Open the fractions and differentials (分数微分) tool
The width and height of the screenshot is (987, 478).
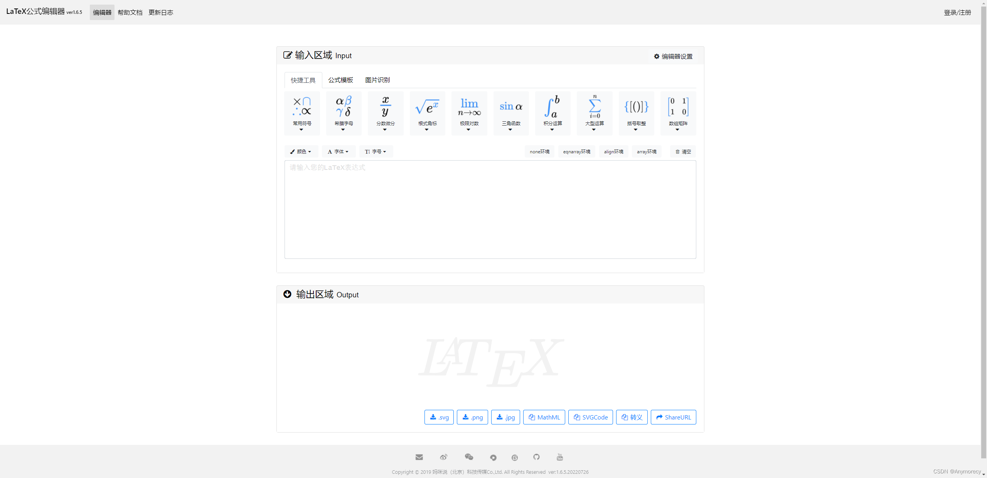click(386, 113)
